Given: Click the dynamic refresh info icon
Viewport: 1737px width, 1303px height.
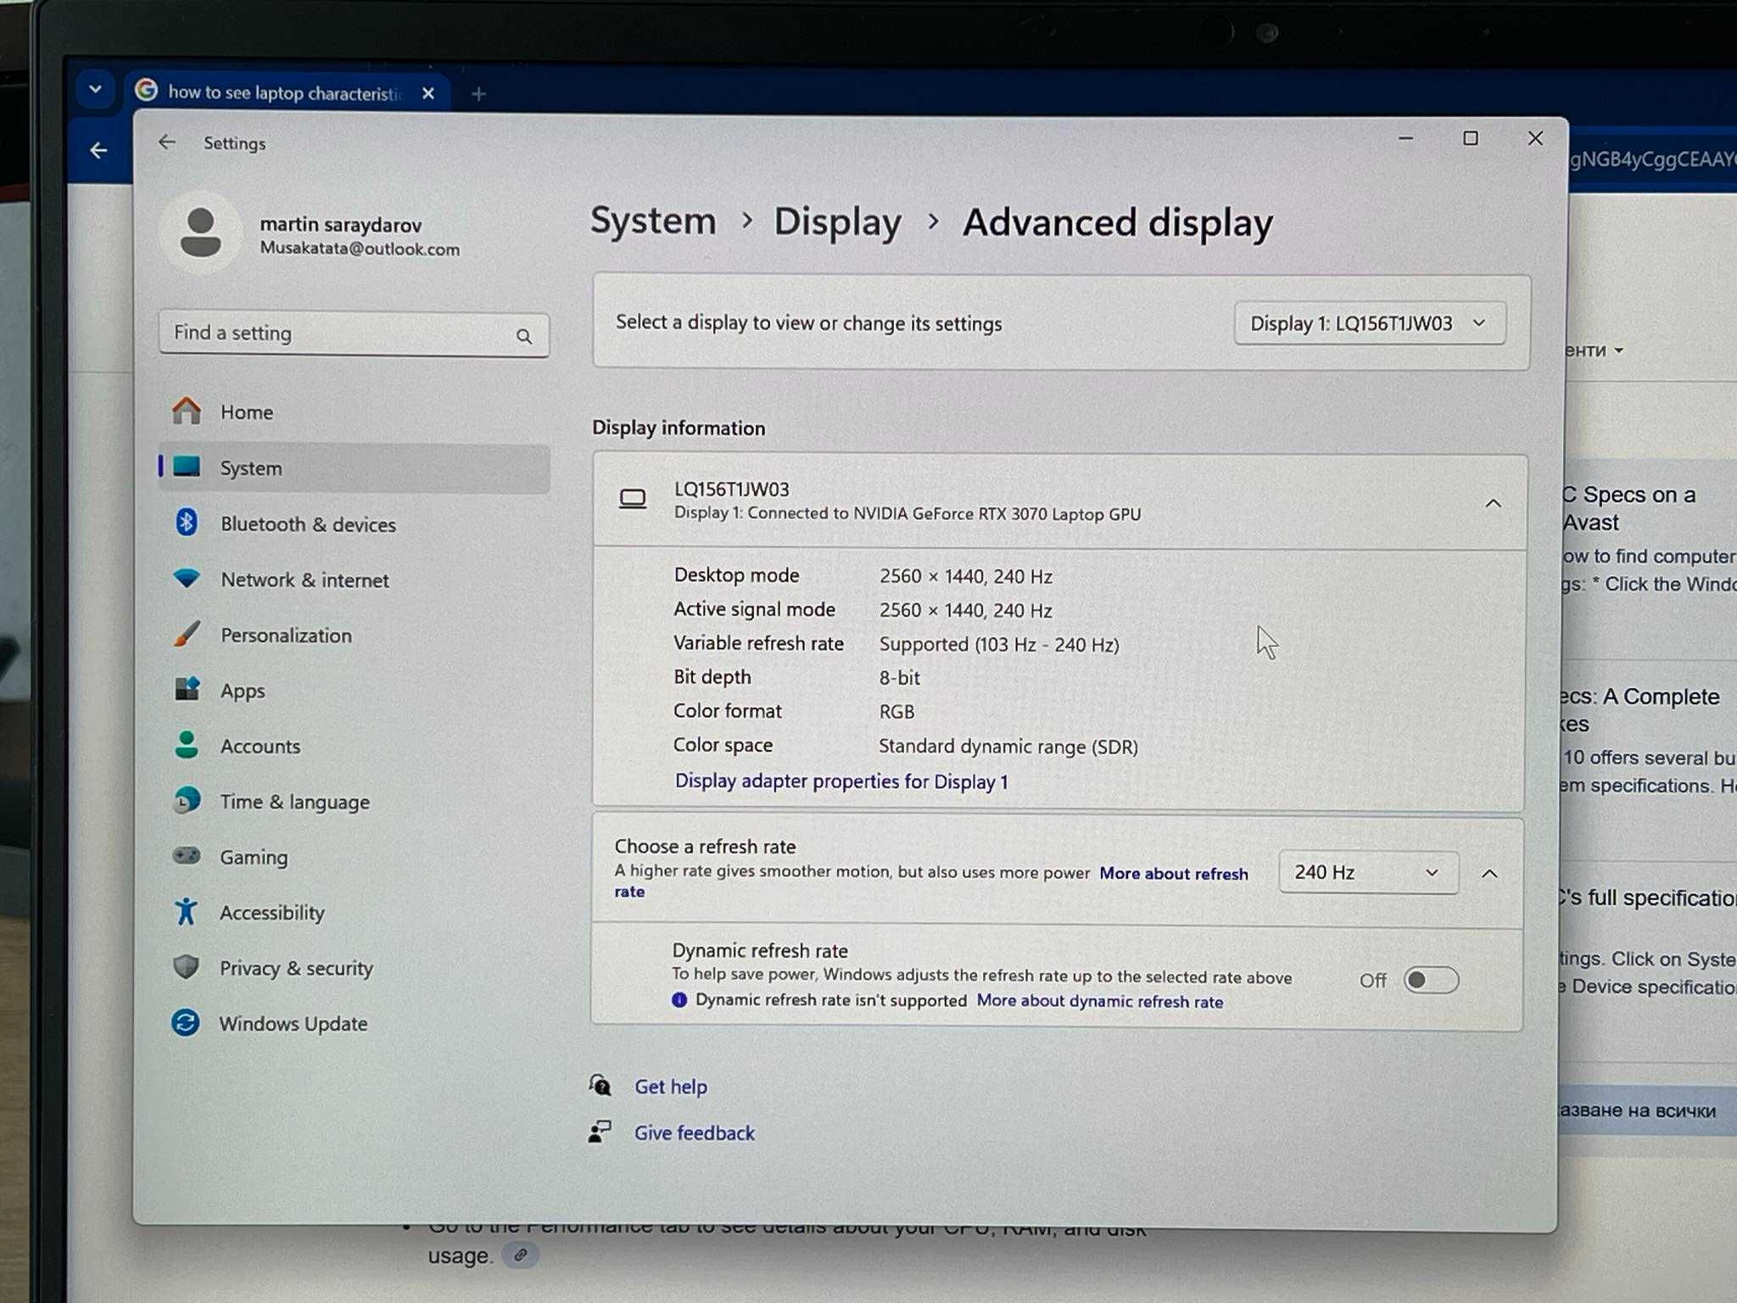Looking at the screenshot, I should [x=679, y=1000].
